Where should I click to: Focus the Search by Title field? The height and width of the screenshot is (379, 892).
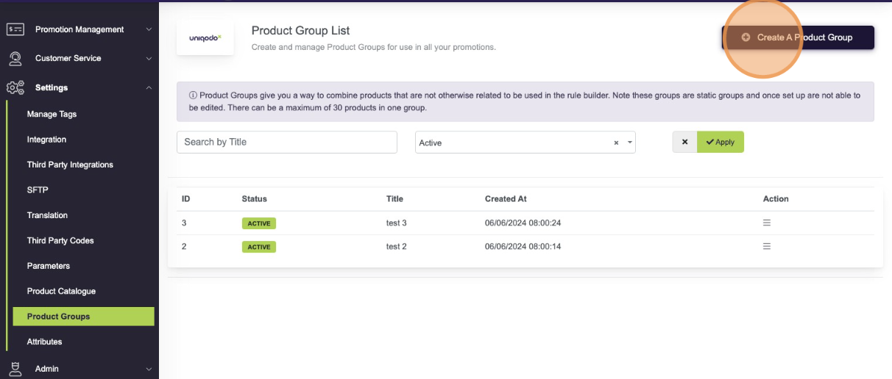click(286, 142)
